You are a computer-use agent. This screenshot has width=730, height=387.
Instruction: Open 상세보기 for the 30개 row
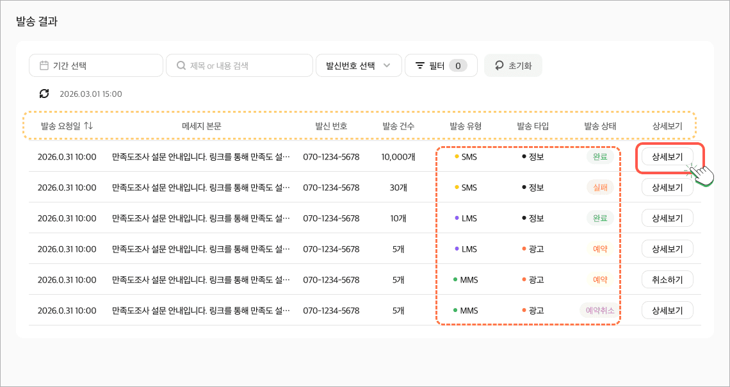click(x=668, y=188)
